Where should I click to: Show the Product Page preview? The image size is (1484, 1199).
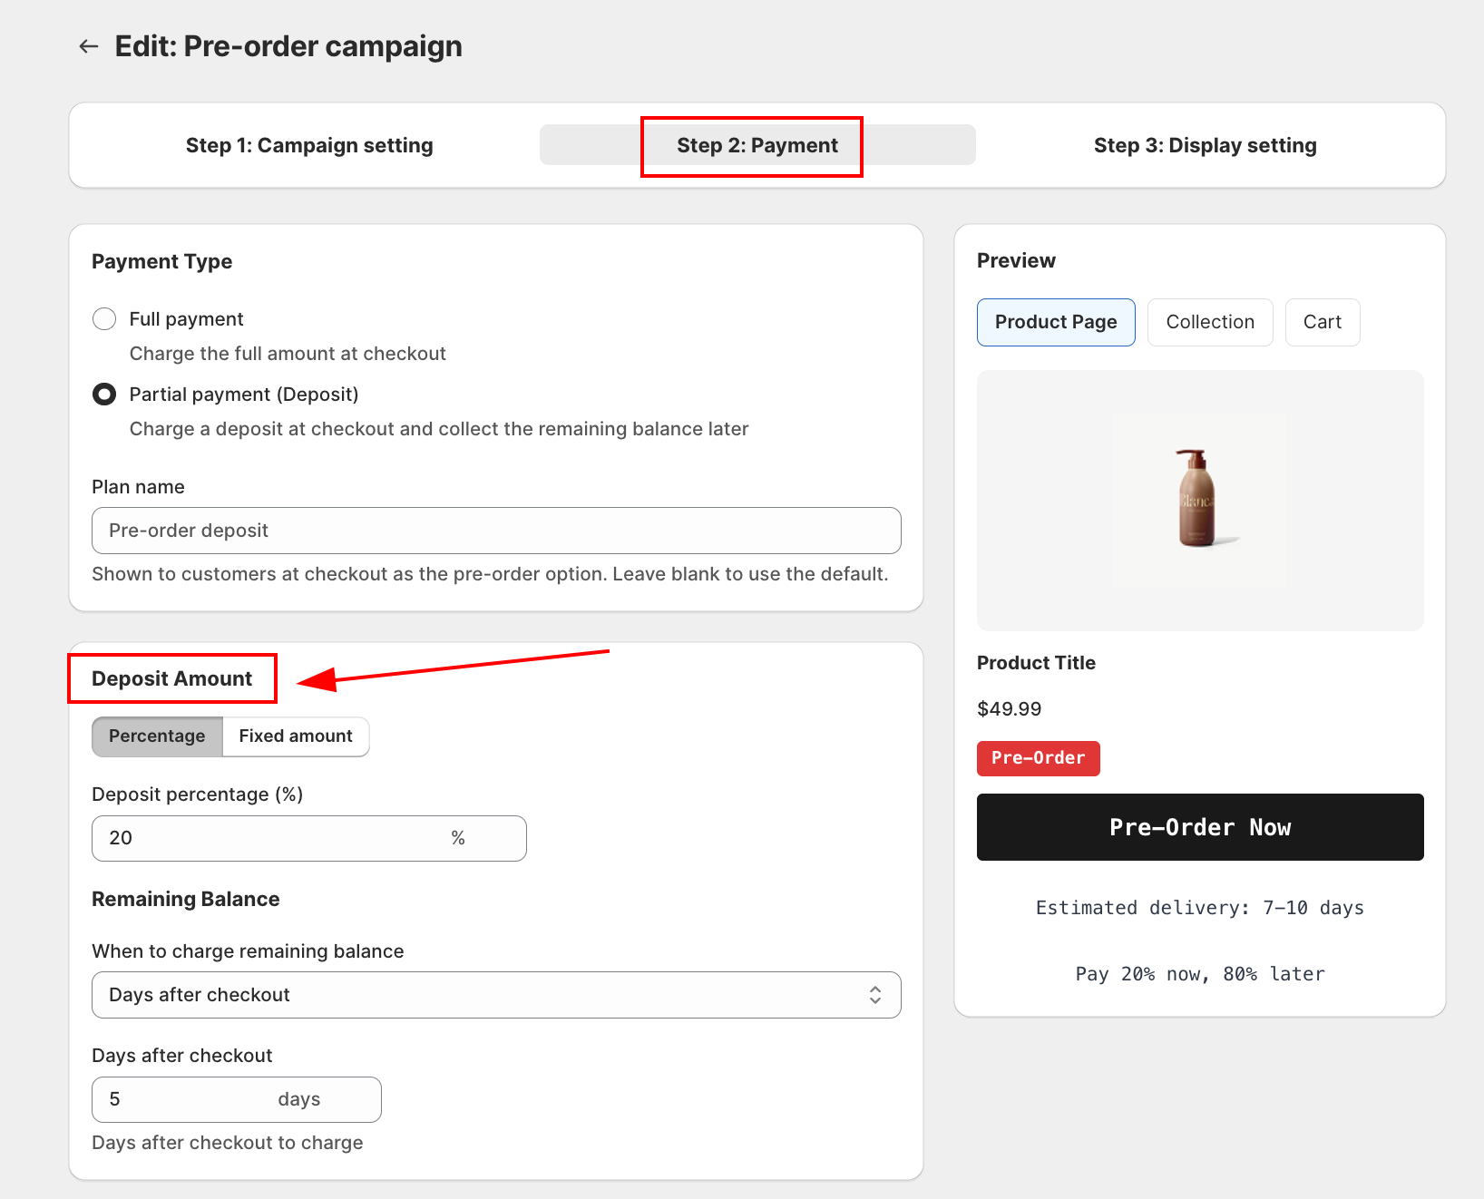[1056, 322]
